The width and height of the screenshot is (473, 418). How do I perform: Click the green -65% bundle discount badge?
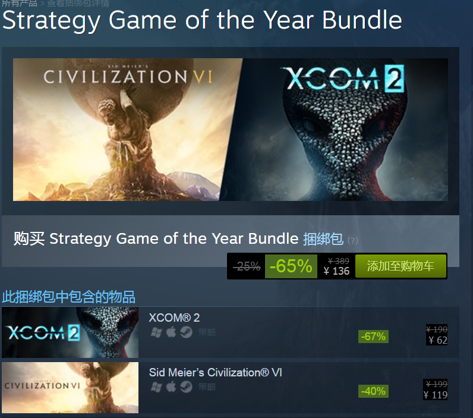click(x=291, y=266)
